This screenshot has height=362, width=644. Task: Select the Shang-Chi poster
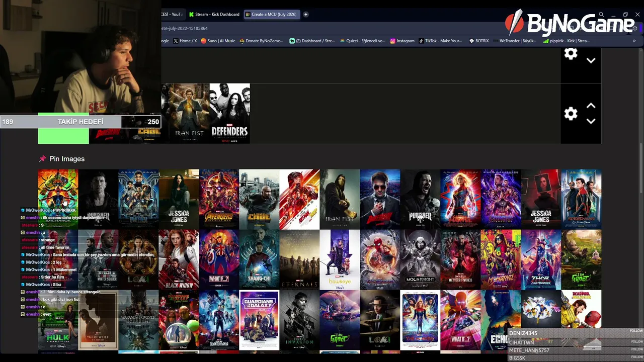[259, 259]
